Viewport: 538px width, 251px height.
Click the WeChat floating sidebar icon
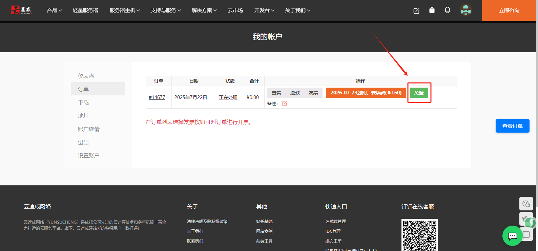tap(526, 204)
